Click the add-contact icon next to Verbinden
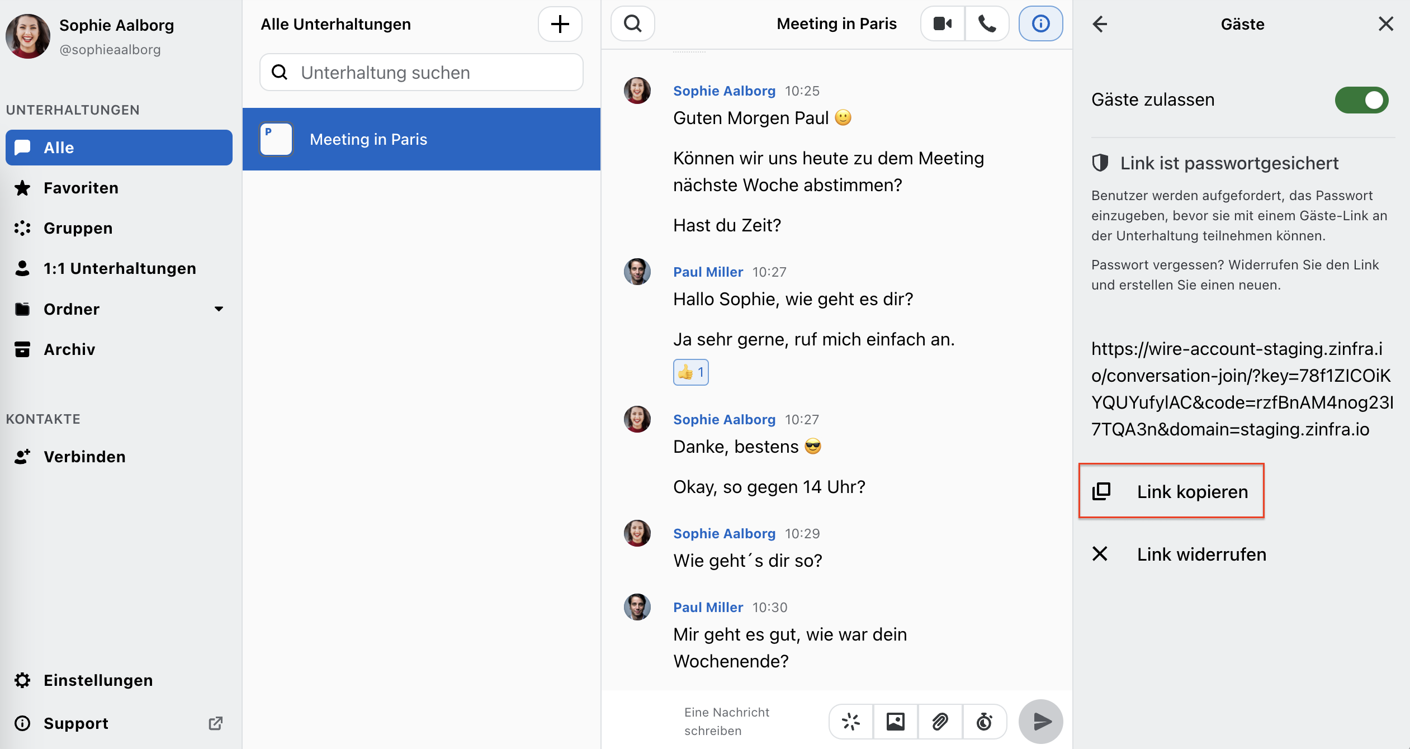 pos(22,457)
